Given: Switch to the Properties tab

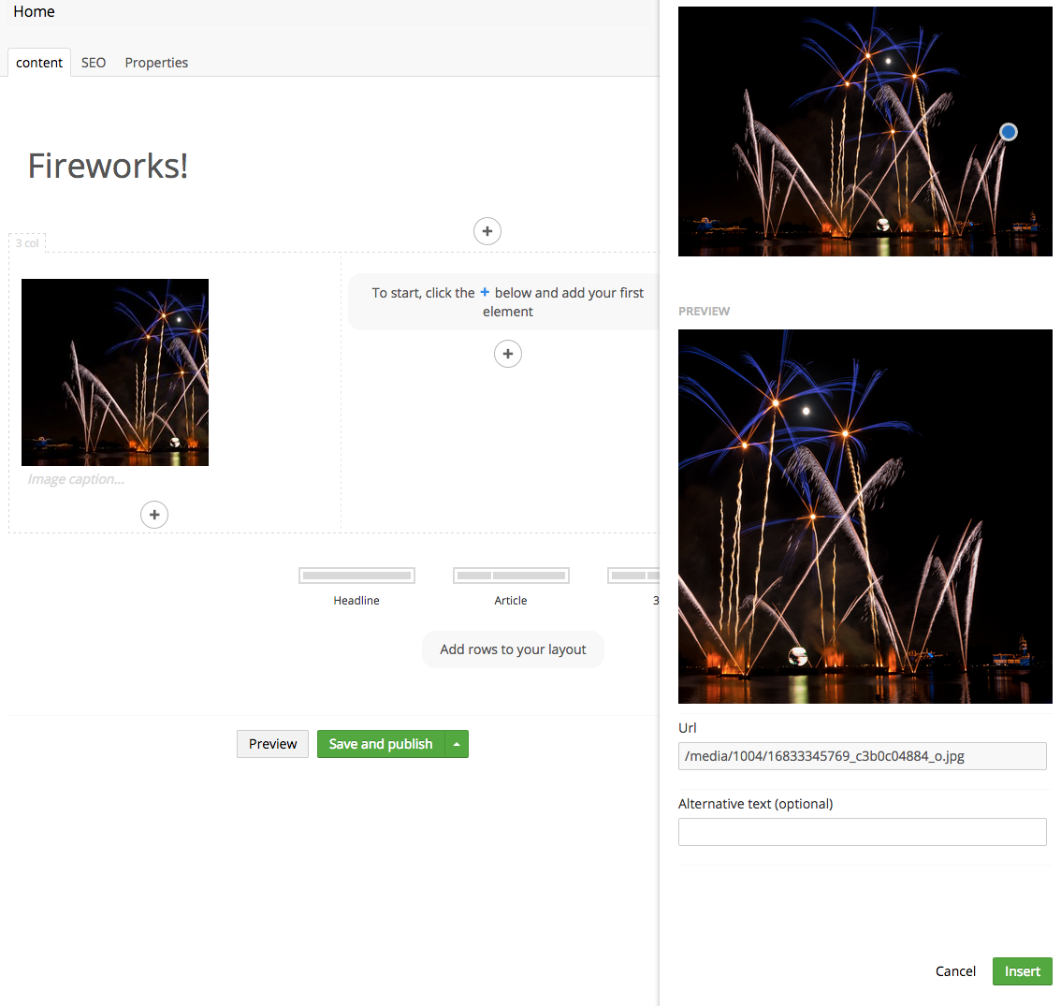Looking at the screenshot, I should [x=156, y=63].
